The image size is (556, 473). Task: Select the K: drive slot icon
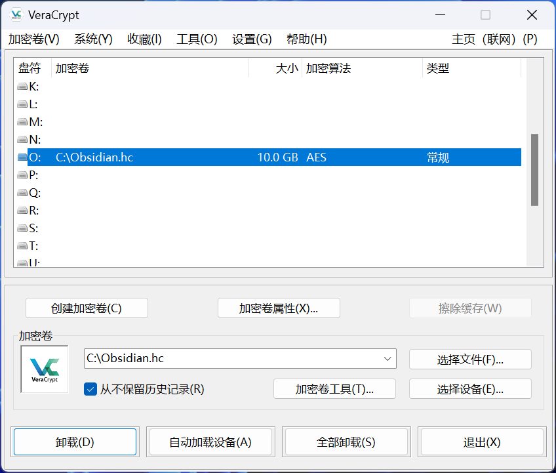22,87
